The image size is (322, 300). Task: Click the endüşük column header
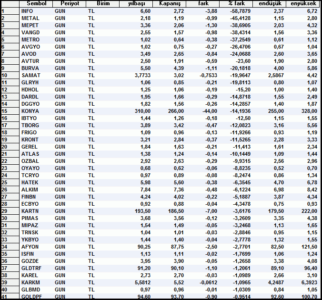coord(270,4)
